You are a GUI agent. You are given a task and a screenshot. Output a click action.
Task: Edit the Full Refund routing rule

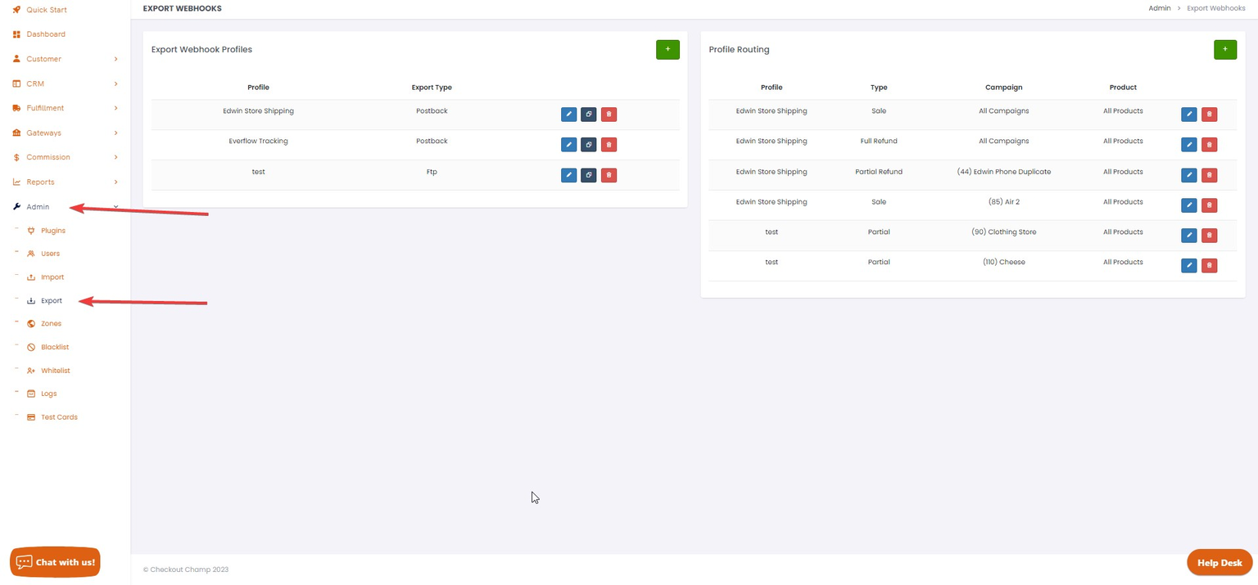[1188, 144]
